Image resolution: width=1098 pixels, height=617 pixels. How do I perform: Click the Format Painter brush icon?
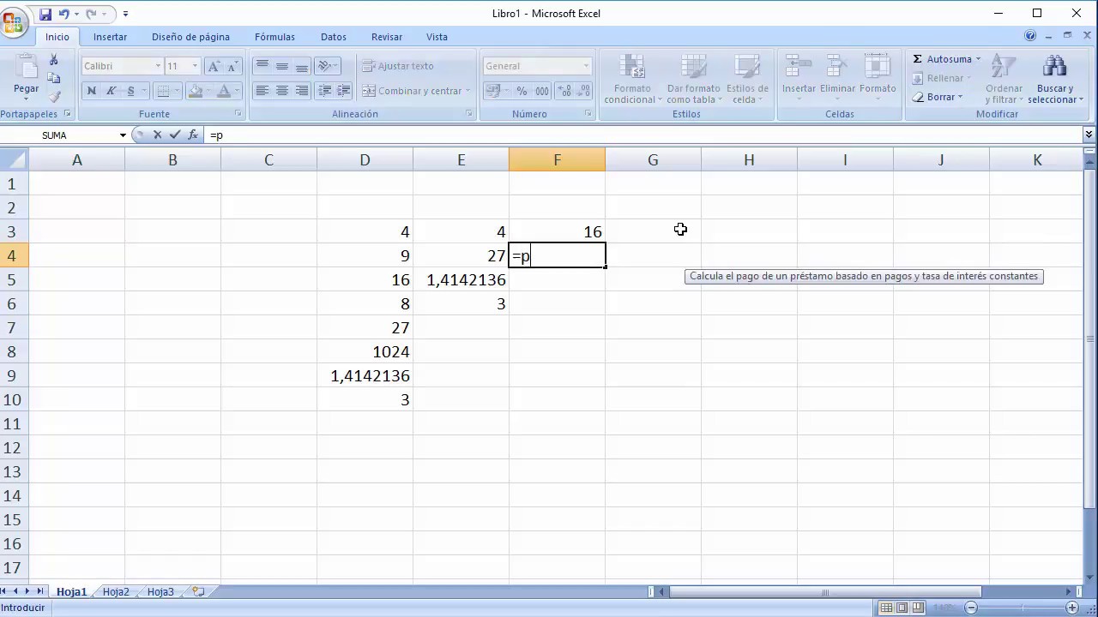pos(53,97)
